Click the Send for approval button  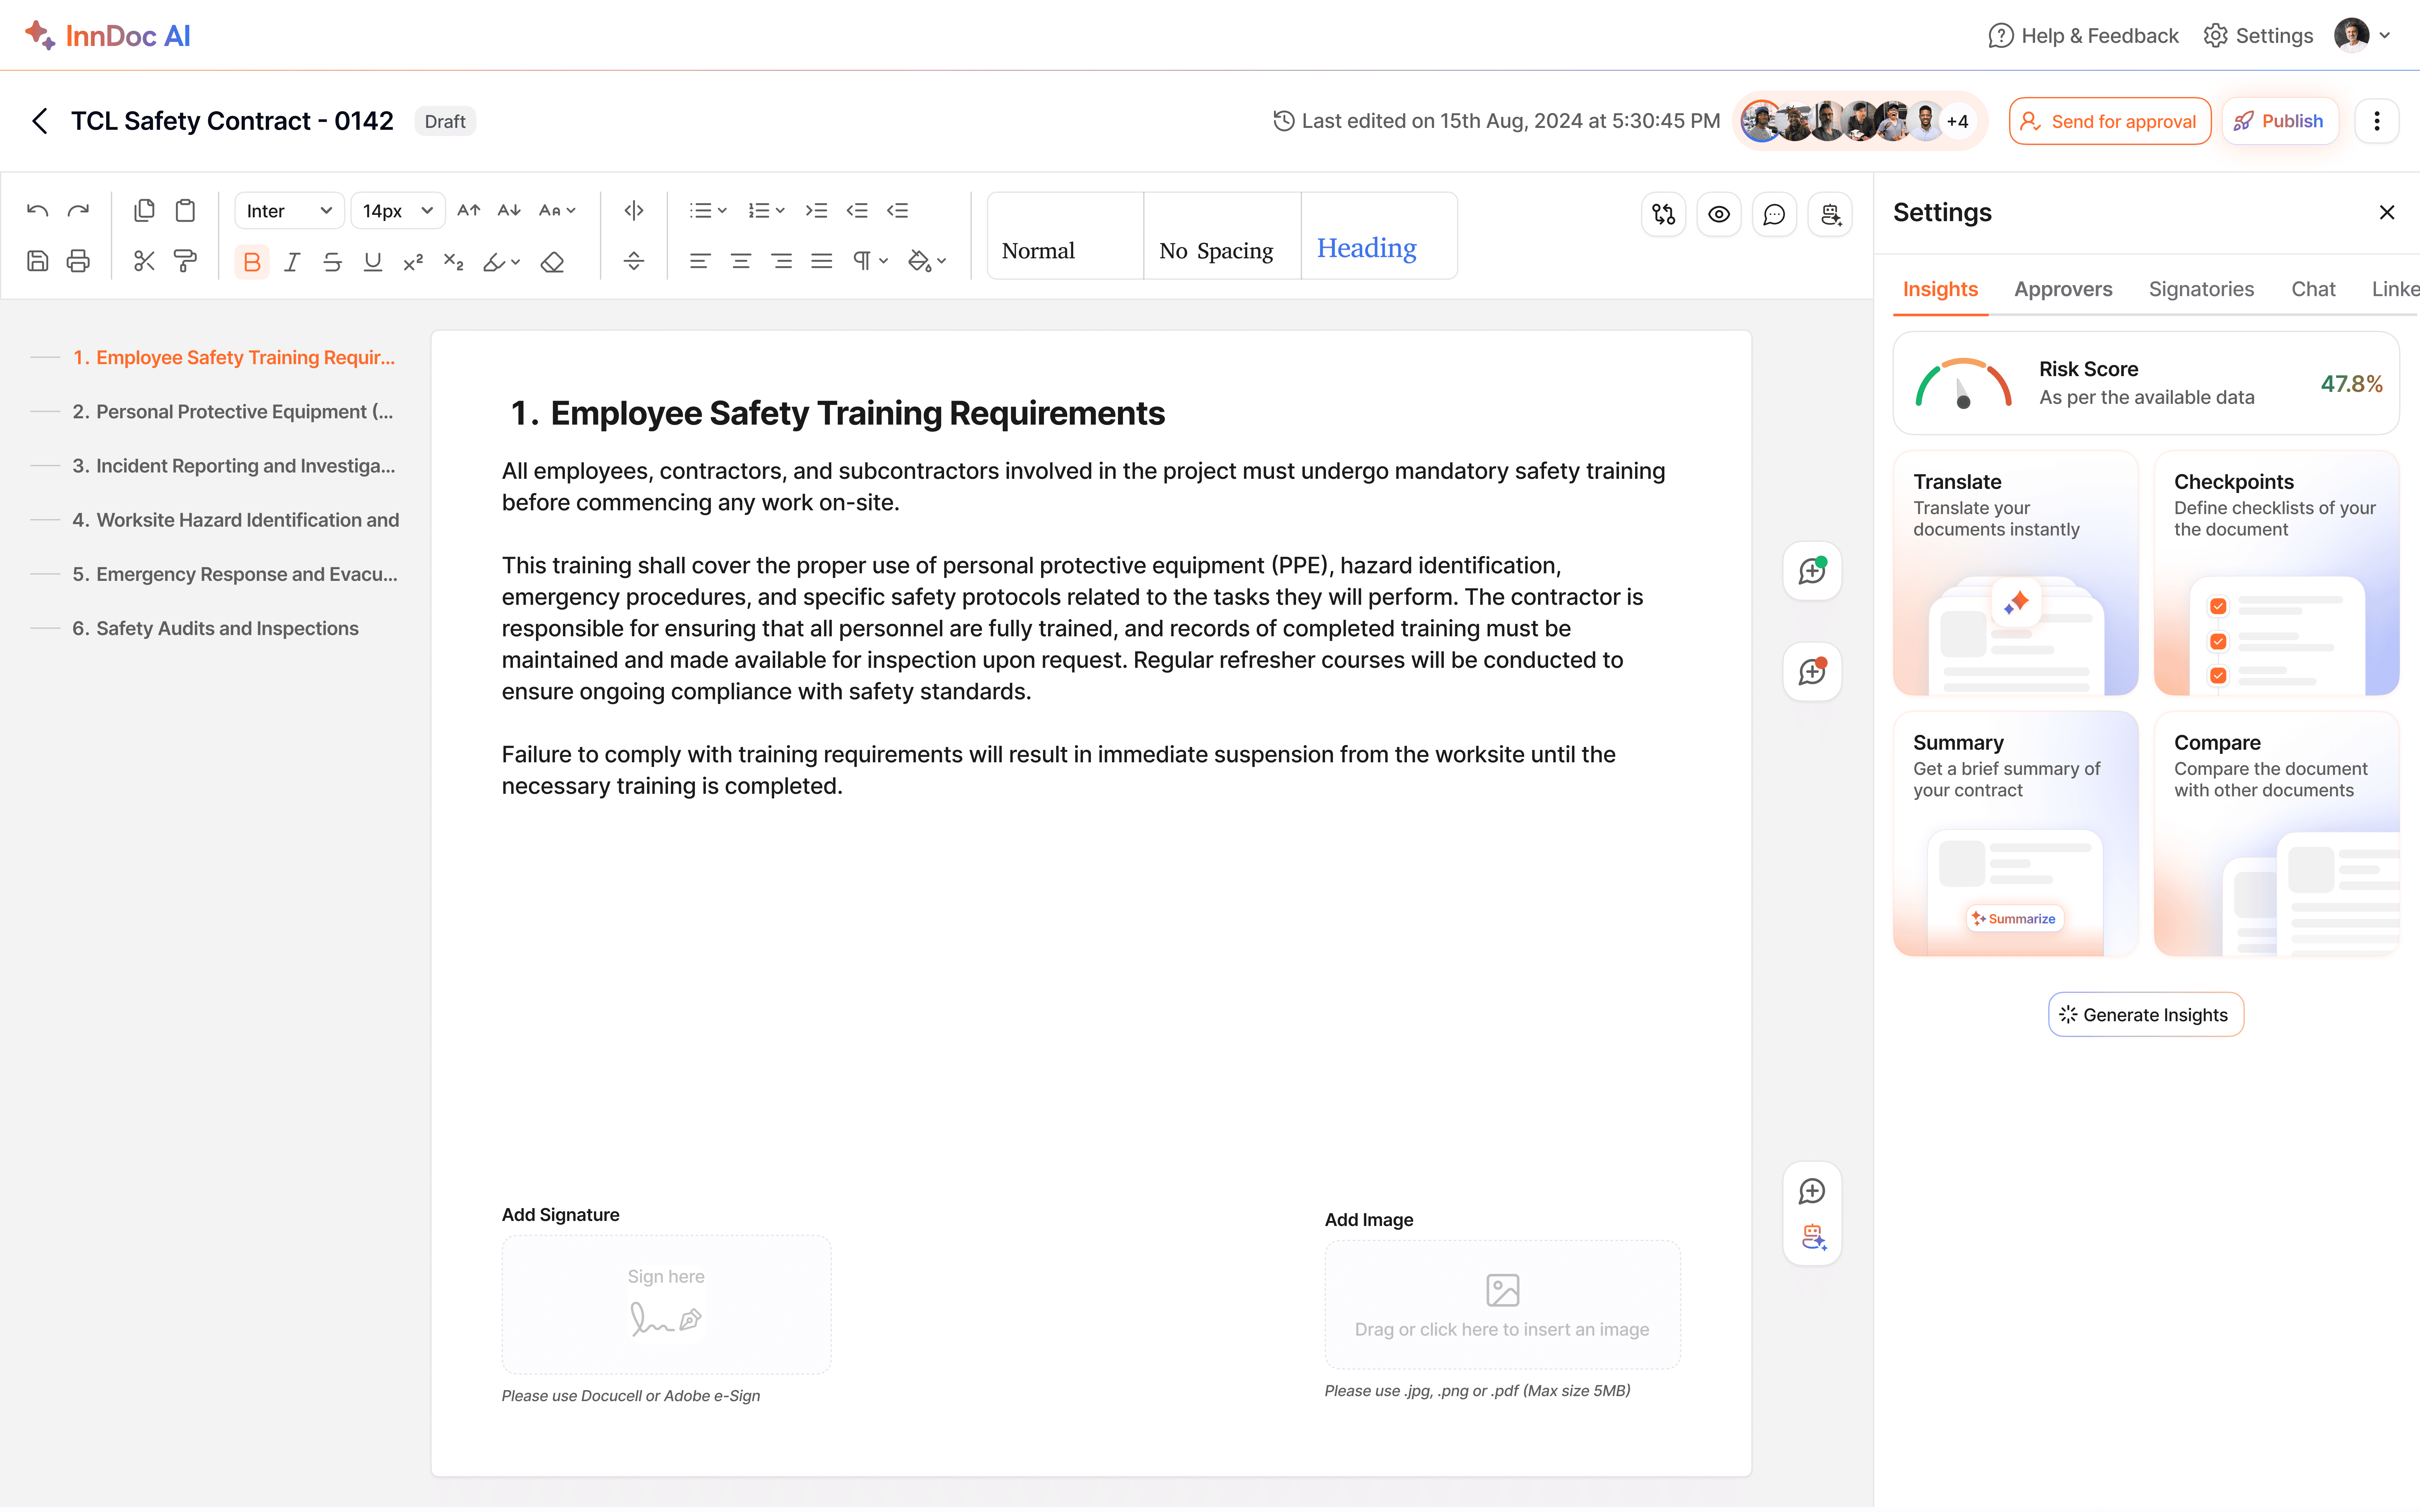[x=2109, y=121]
